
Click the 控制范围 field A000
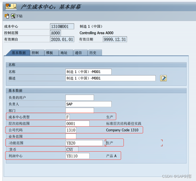point(55,33)
